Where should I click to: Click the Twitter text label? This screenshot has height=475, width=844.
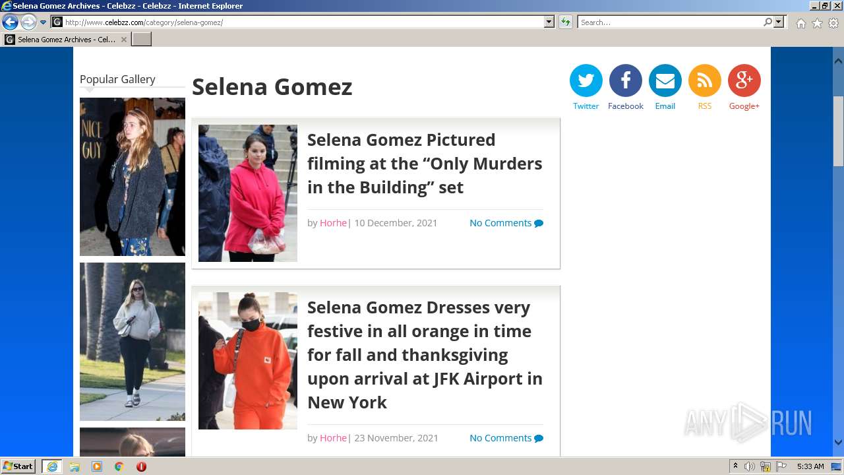586,106
